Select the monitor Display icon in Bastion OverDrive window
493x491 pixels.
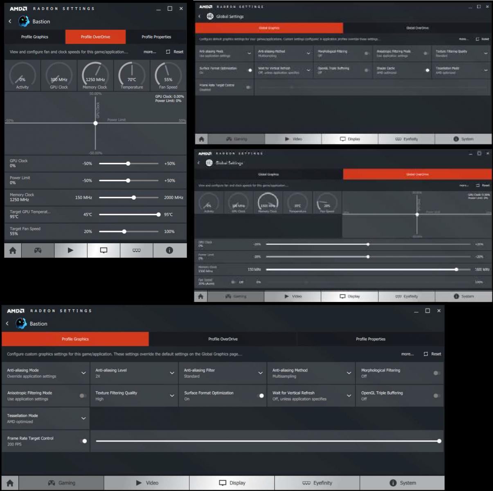104,250
